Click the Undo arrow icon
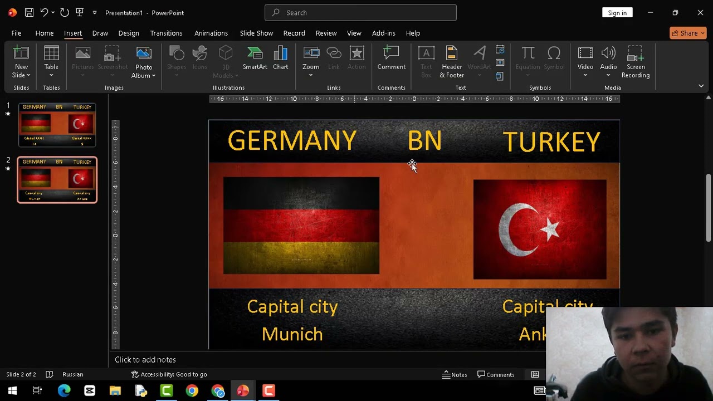Screen dimensions: 713x401 point(43,12)
